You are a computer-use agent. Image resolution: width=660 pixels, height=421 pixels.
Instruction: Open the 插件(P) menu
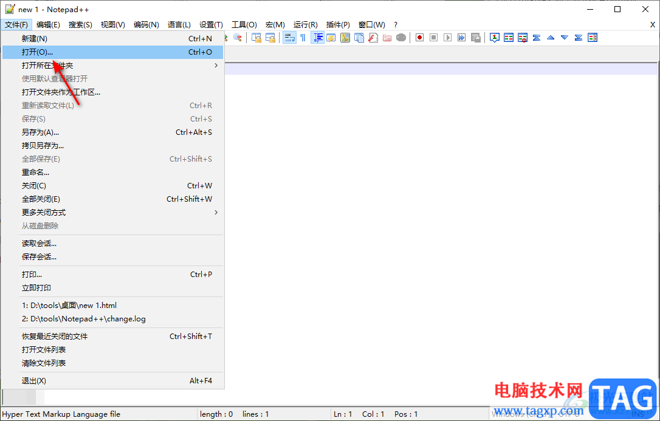click(x=338, y=25)
